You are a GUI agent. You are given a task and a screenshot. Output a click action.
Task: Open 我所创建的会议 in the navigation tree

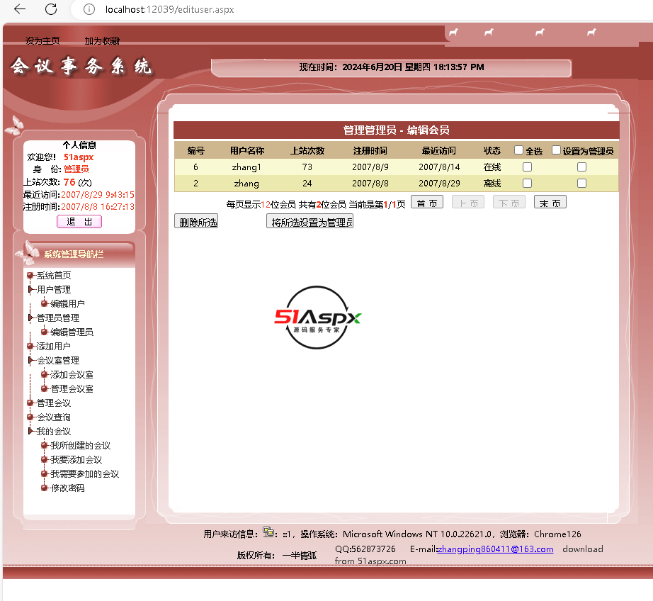pyautogui.click(x=80, y=446)
